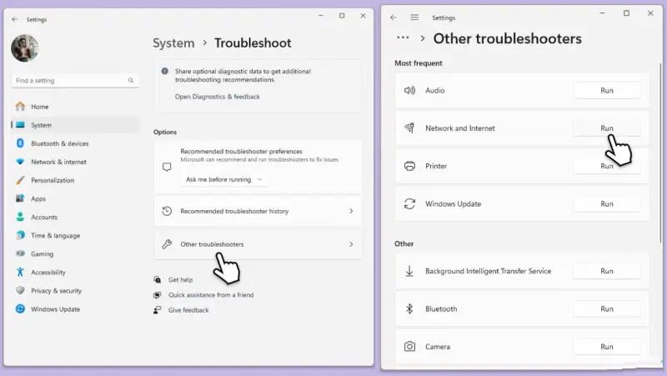667x376 pixels.
Task: Click the troubleshooter history clock icon
Action: (167, 211)
